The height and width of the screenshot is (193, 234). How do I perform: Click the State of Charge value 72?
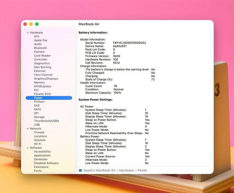tap(153, 79)
